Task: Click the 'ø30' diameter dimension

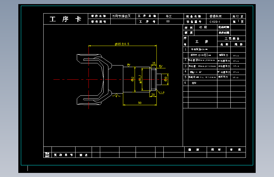Action: tap(166, 79)
